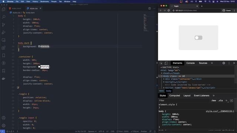Open Remote Explorer icon in activity bar

[4, 40]
